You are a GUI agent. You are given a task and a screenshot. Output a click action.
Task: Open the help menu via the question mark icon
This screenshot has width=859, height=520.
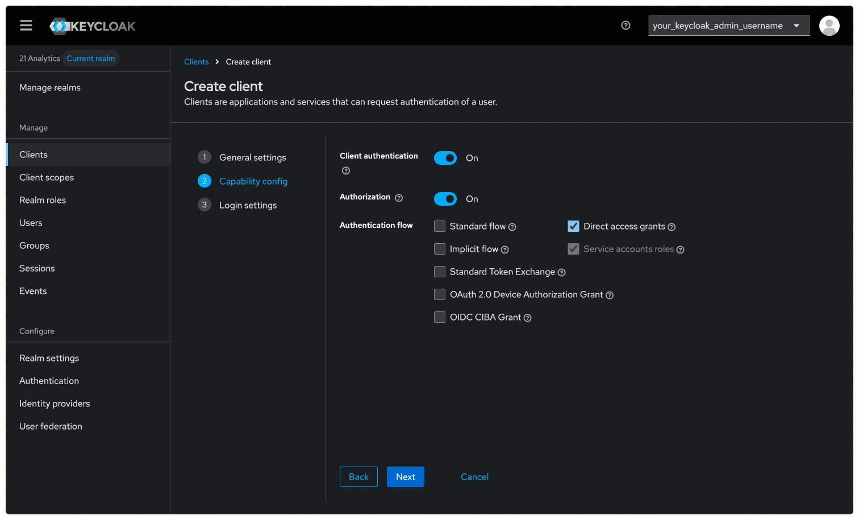pyautogui.click(x=626, y=25)
